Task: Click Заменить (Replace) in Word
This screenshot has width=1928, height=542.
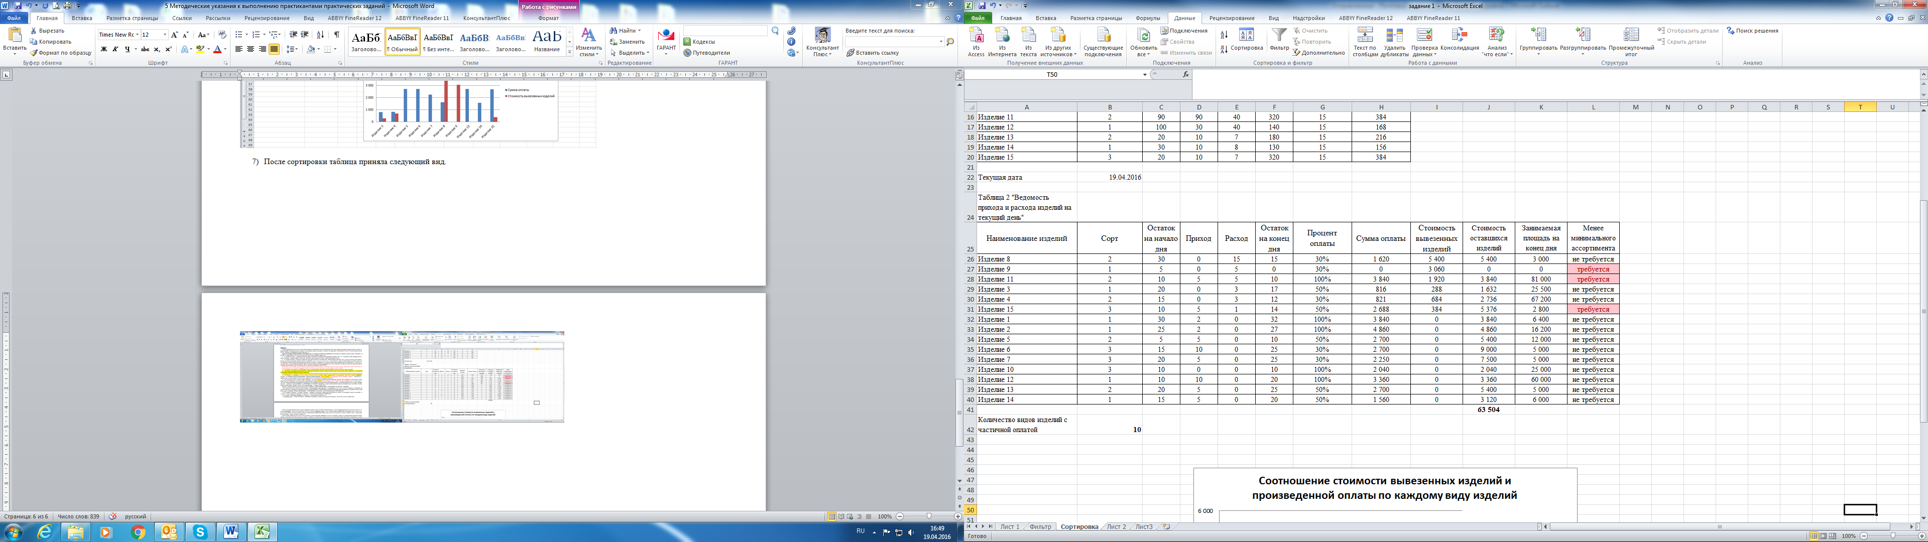Action: tap(627, 42)
